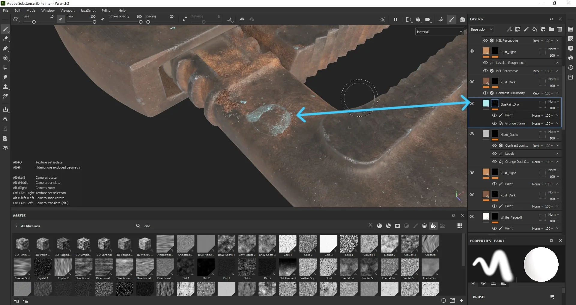Open blend mode dropdown of White_Fadeoff layer

pyautogui.click(x=553, y=214)
